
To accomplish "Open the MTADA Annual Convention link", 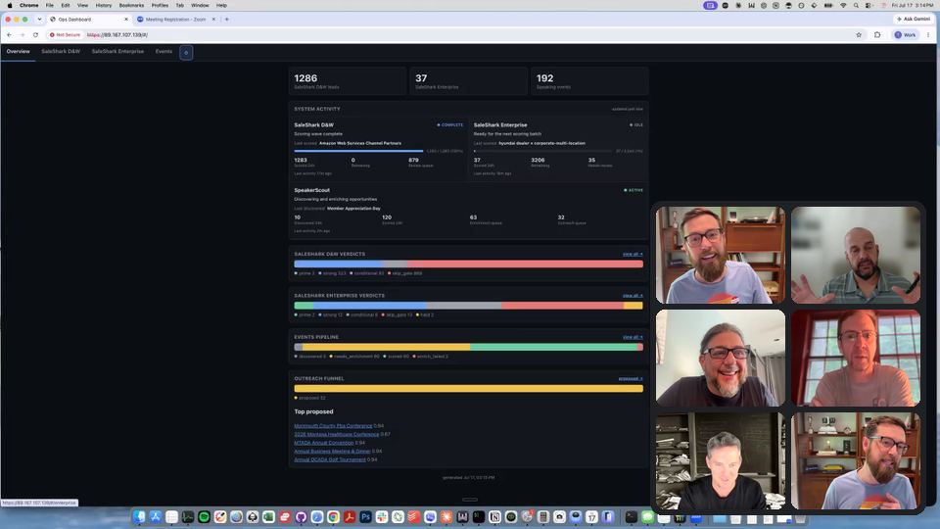I will (x=324, y=443).
